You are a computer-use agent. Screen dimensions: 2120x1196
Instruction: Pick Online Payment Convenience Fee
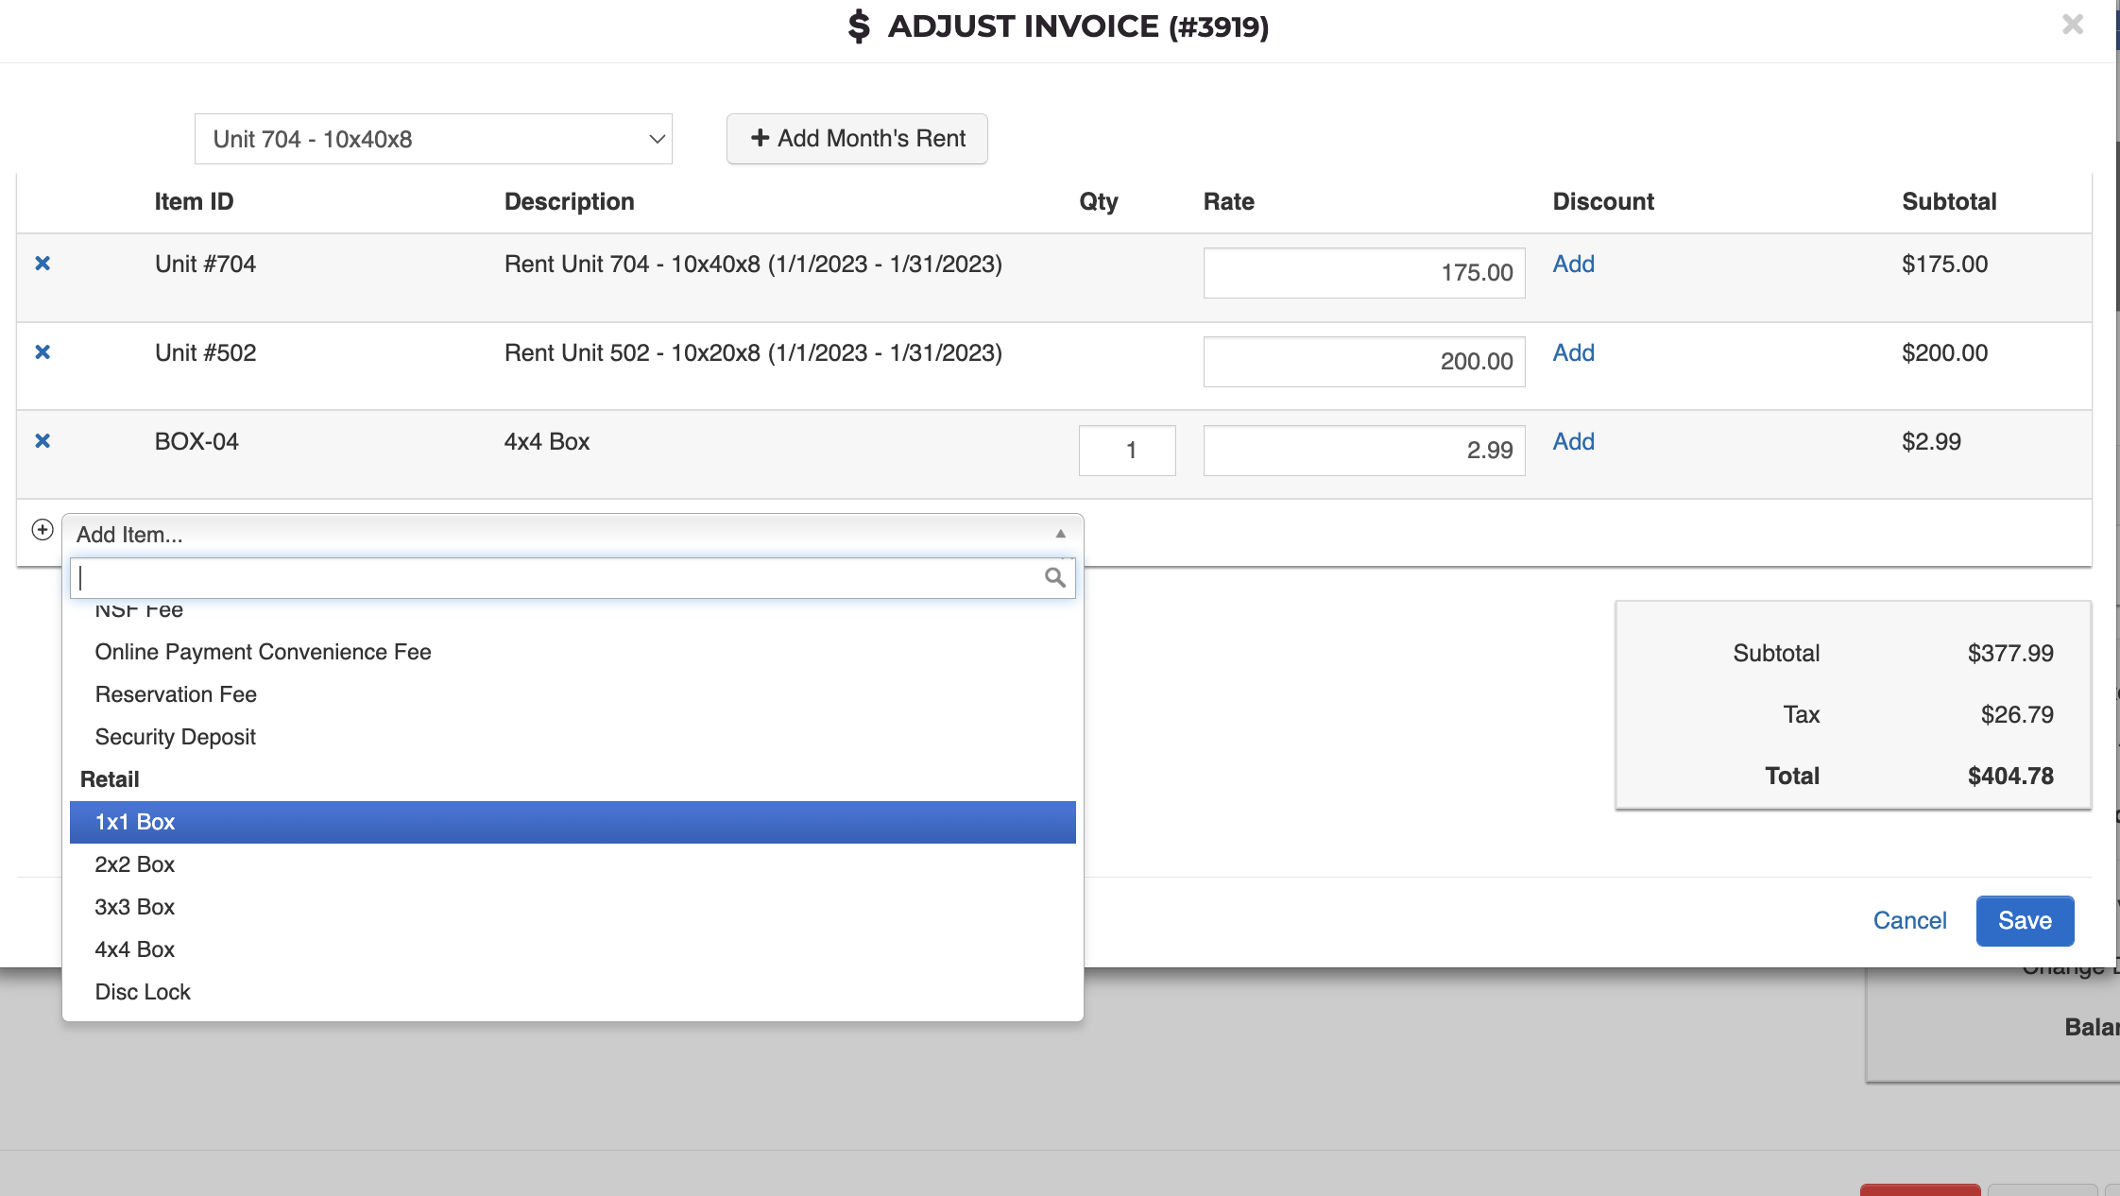tap(263, 652)
